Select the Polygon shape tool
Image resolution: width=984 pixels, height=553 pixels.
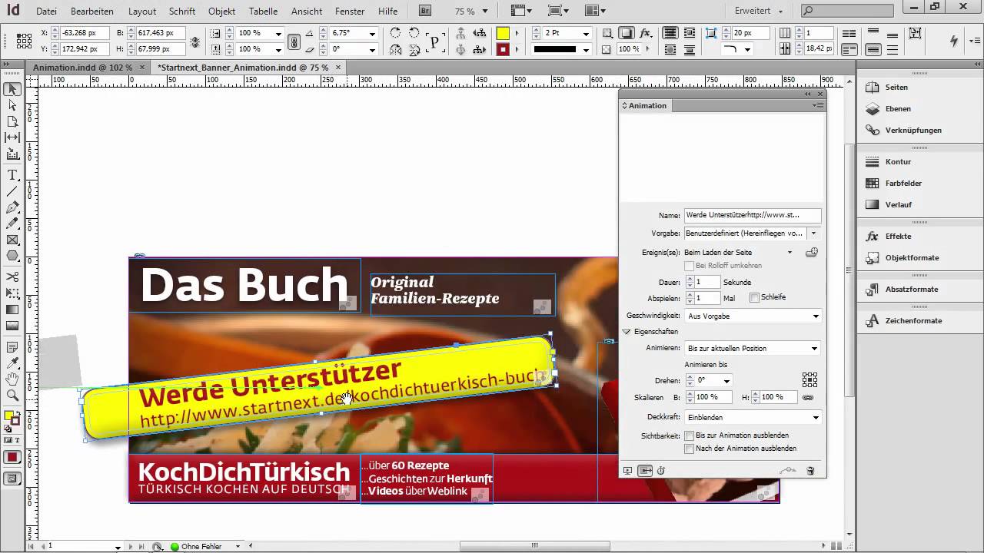12,256
